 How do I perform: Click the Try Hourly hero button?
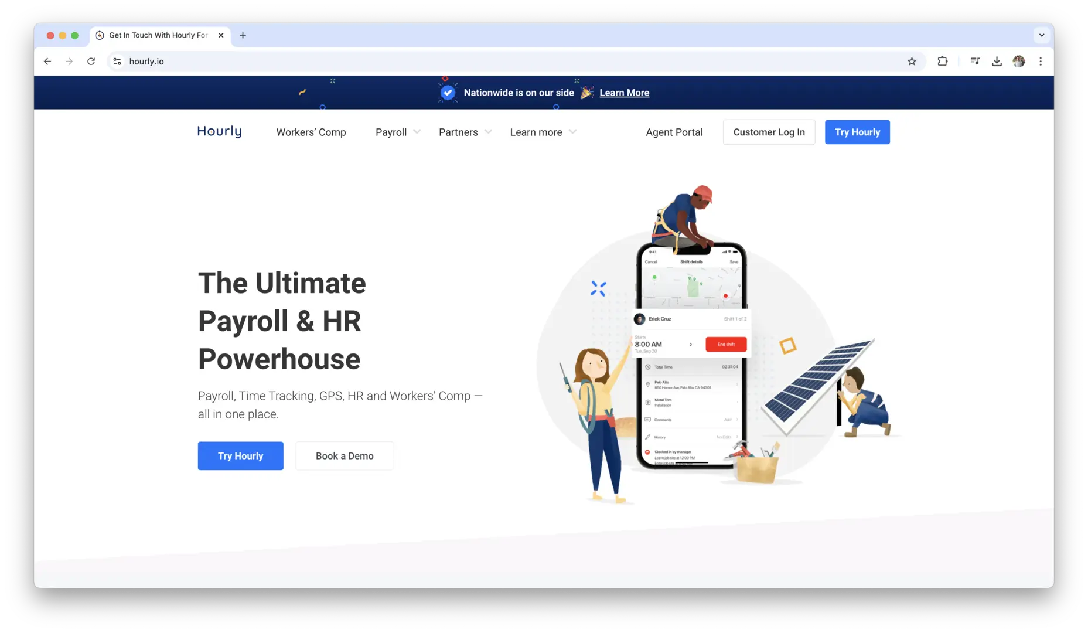coord(240,456)
